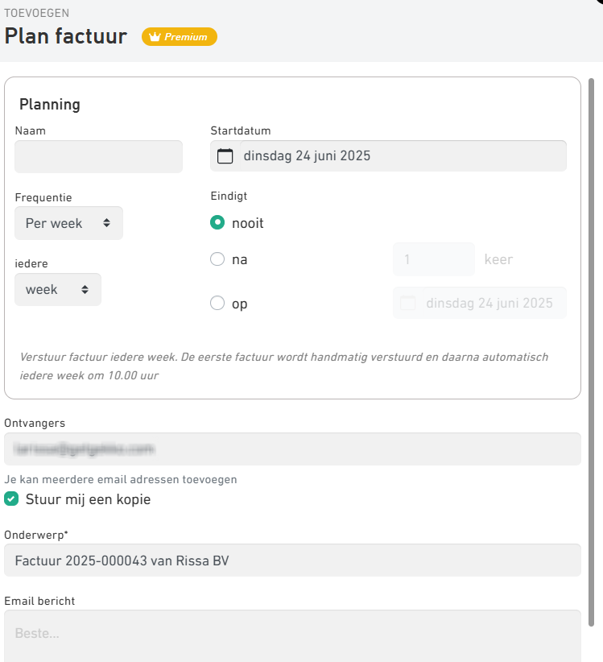This screenshot has height=662, width=603.
Task: Click the calendar icon in the 'op' end date field
Action: click(x=408, y=304)
